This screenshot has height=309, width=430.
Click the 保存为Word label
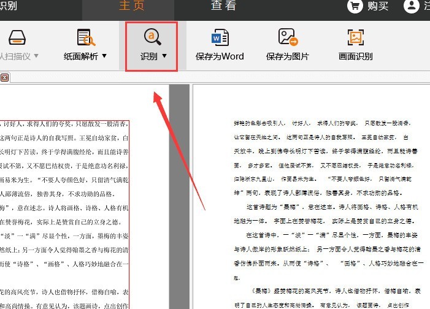click(220, 56)
